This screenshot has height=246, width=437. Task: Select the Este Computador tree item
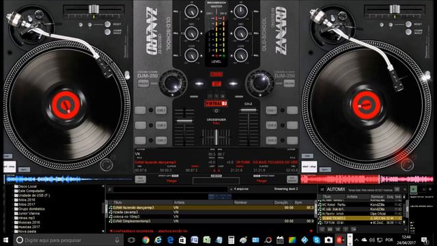tap(29, 191)
